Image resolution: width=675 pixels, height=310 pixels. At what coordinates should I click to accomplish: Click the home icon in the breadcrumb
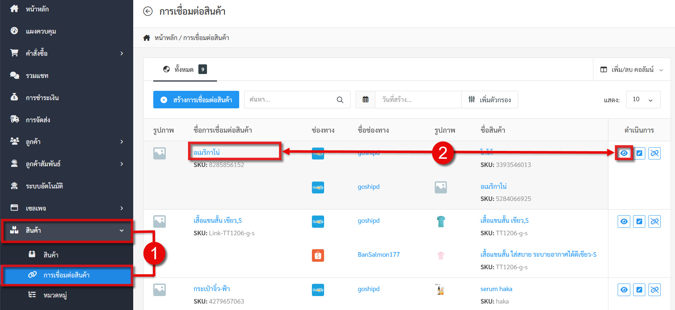(146, 38)
